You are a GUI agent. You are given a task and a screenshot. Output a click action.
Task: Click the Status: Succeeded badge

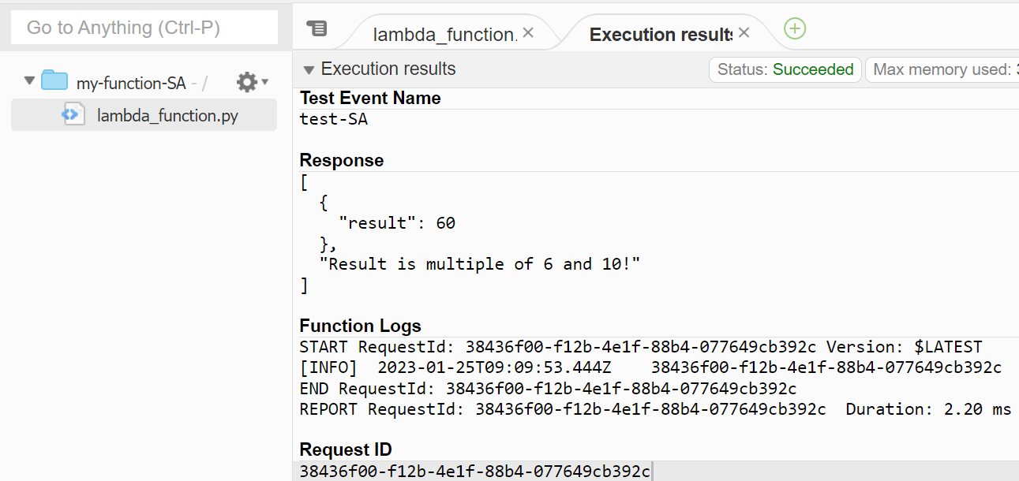(785, 69)
